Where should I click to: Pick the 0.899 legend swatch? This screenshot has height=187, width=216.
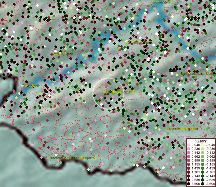(x=189, y=161)
